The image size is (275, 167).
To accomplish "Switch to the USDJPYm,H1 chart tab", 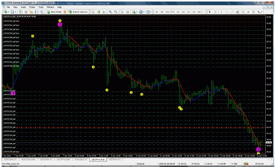I will (115, 160).
